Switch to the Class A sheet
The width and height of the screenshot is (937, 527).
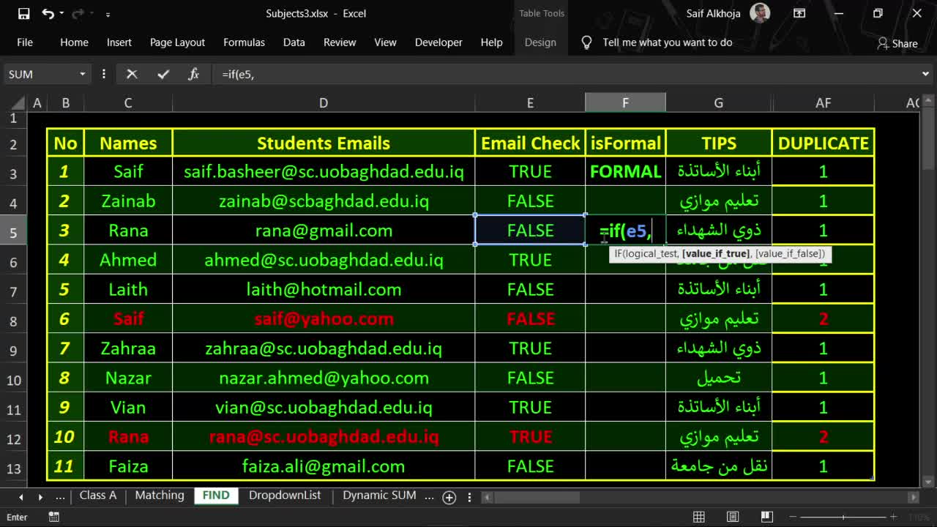[x=98, y=496]
